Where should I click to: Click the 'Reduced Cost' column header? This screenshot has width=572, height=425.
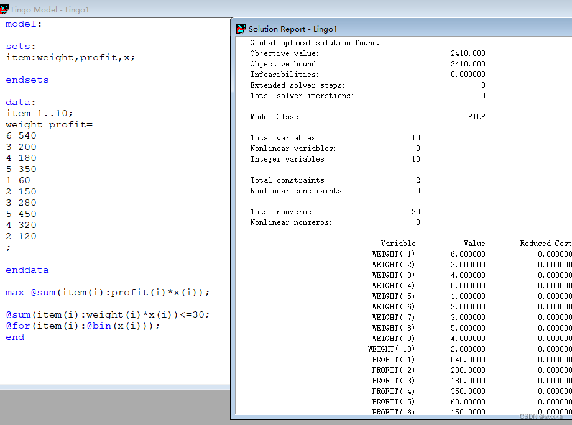point(546,244)
